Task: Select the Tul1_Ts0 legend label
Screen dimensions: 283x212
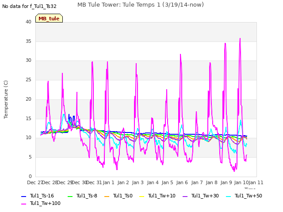Action: click(x=123, y=196)
